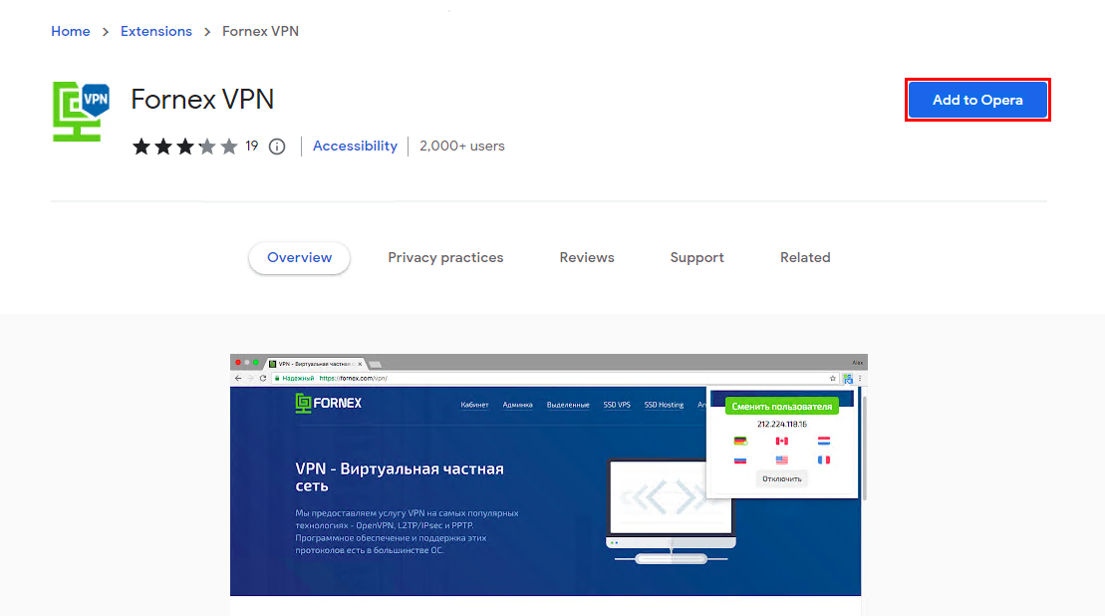Click the Canadian flag in preview popup

click(x=781, y=442)
